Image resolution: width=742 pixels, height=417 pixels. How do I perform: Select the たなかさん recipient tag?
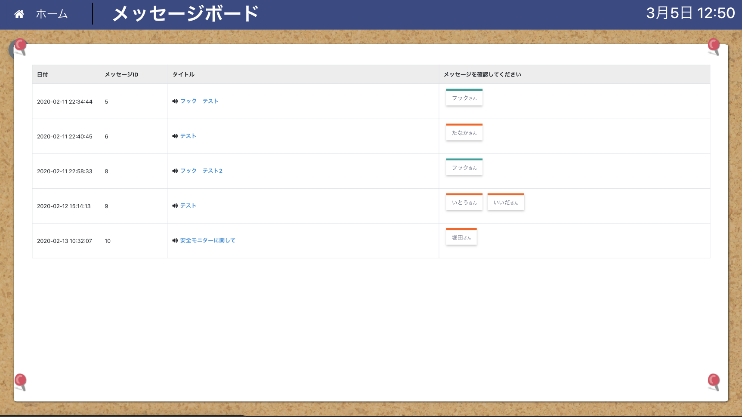click(x=464, y=133)
